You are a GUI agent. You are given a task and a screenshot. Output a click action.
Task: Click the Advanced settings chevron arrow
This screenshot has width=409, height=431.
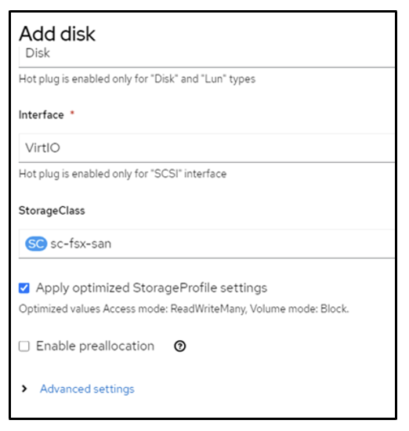coord(24,389)
